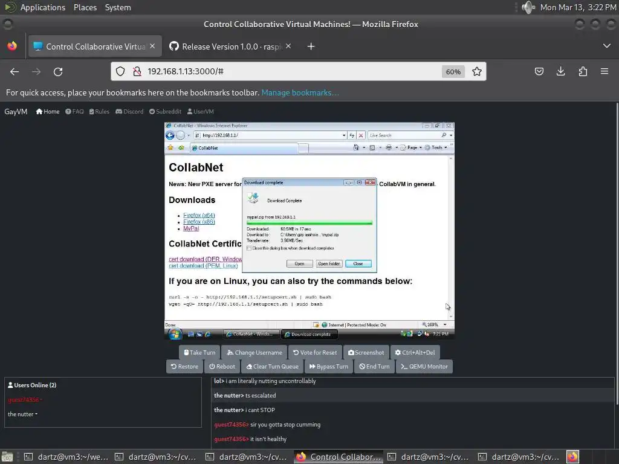Open Pocket save icon in toolbar
Screen dimensions: 619x464
pos(539,71)
